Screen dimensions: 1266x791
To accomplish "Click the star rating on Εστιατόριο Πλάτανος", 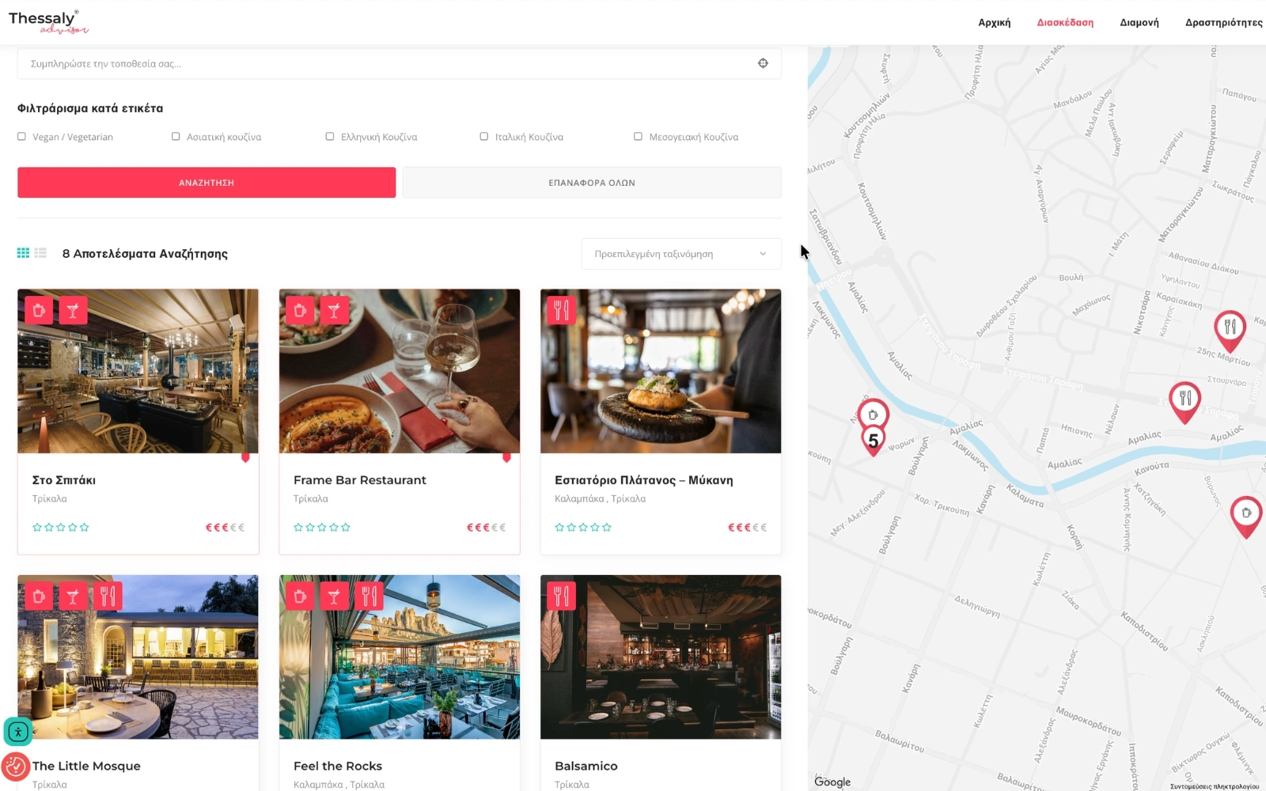I will point(583,528).
